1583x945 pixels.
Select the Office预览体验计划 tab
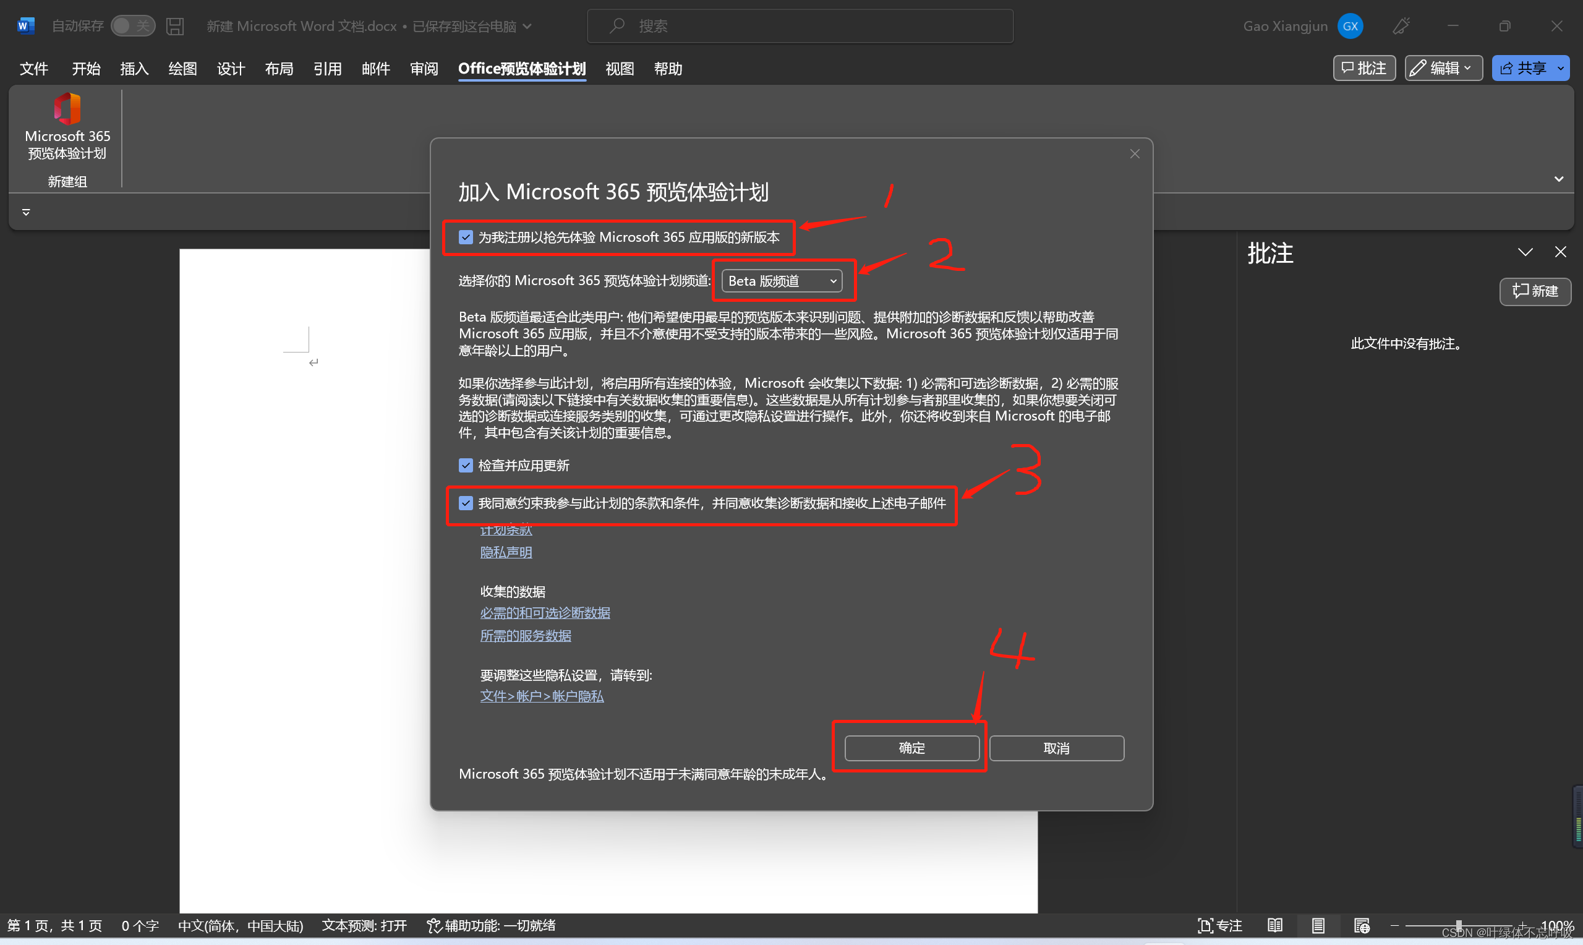[x=522, y=68]
